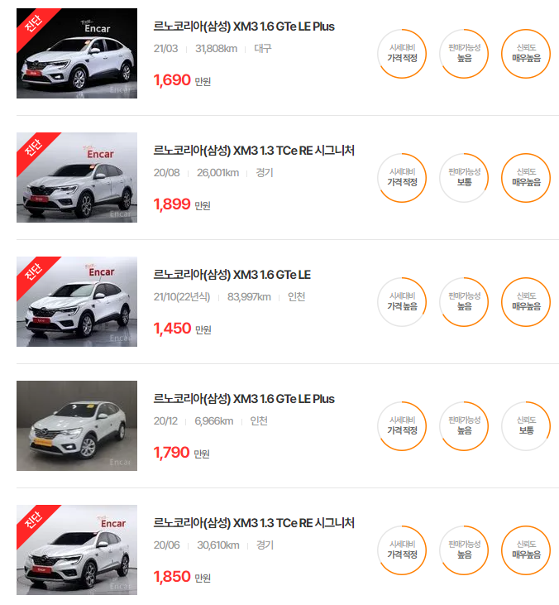559x605 pixels.
Task: Click 신뢰도 매우높음 gauge of the 1,850만원 car
Action: 526,550
